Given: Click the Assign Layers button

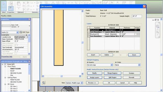Looking at the screenshot, I should coord(94,77).
